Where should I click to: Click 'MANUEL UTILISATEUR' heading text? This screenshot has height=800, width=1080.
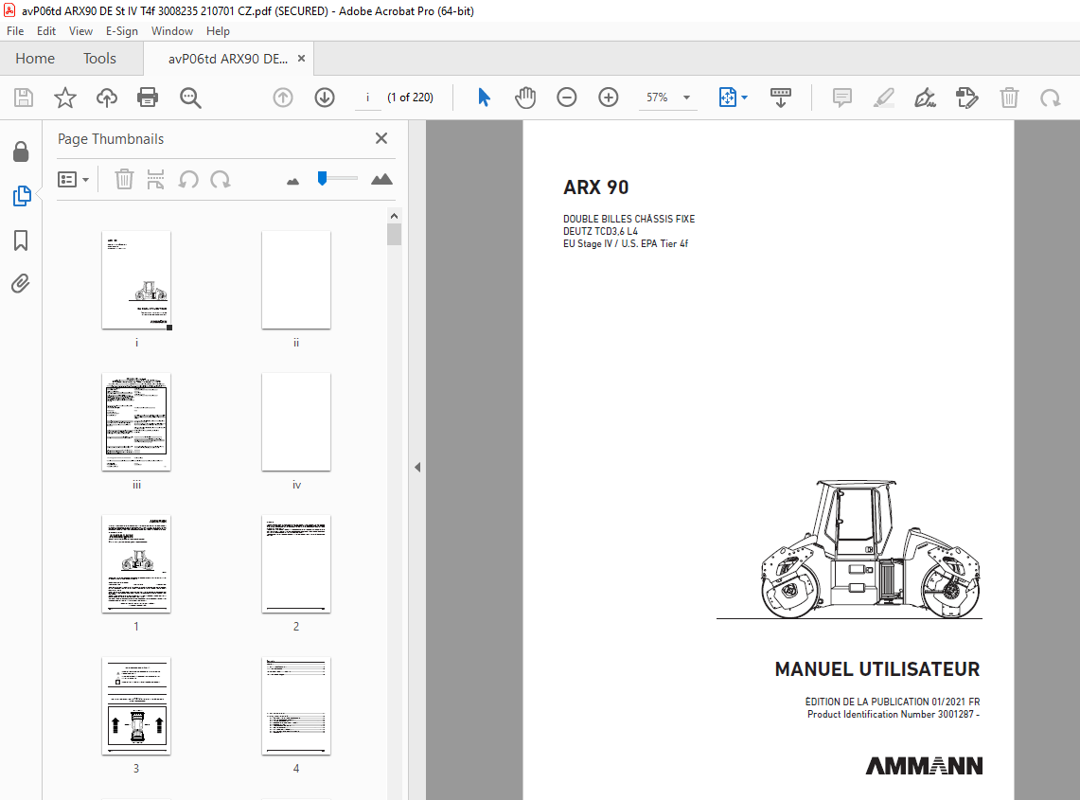click(x=876, y=669)
